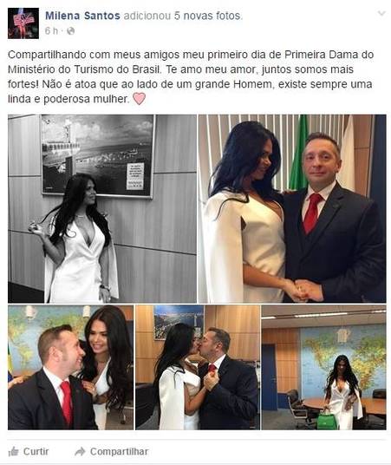This screenshot has width=391, height=465.
Task: Open post options chevron at top right
Action: click(x=381, y=13)
